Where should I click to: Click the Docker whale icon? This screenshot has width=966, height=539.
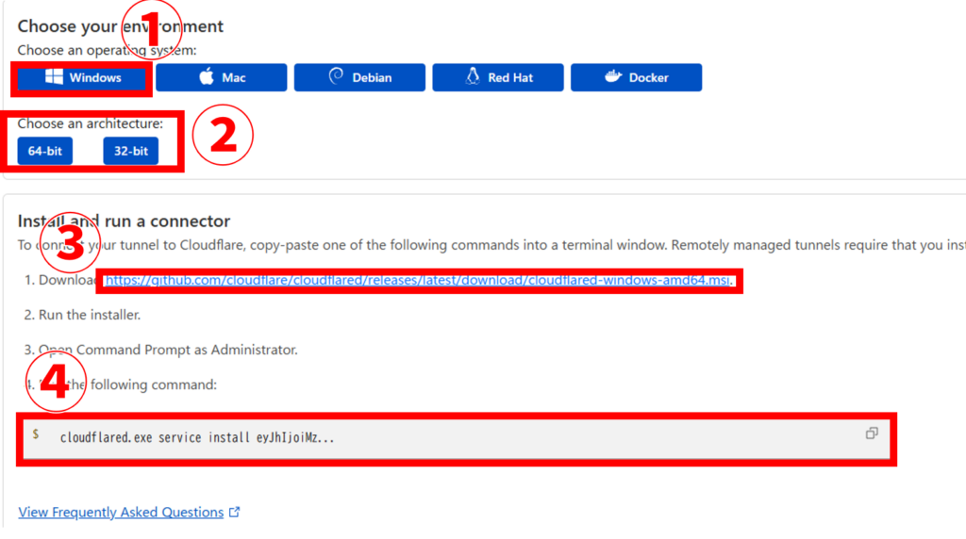[613, 77]
